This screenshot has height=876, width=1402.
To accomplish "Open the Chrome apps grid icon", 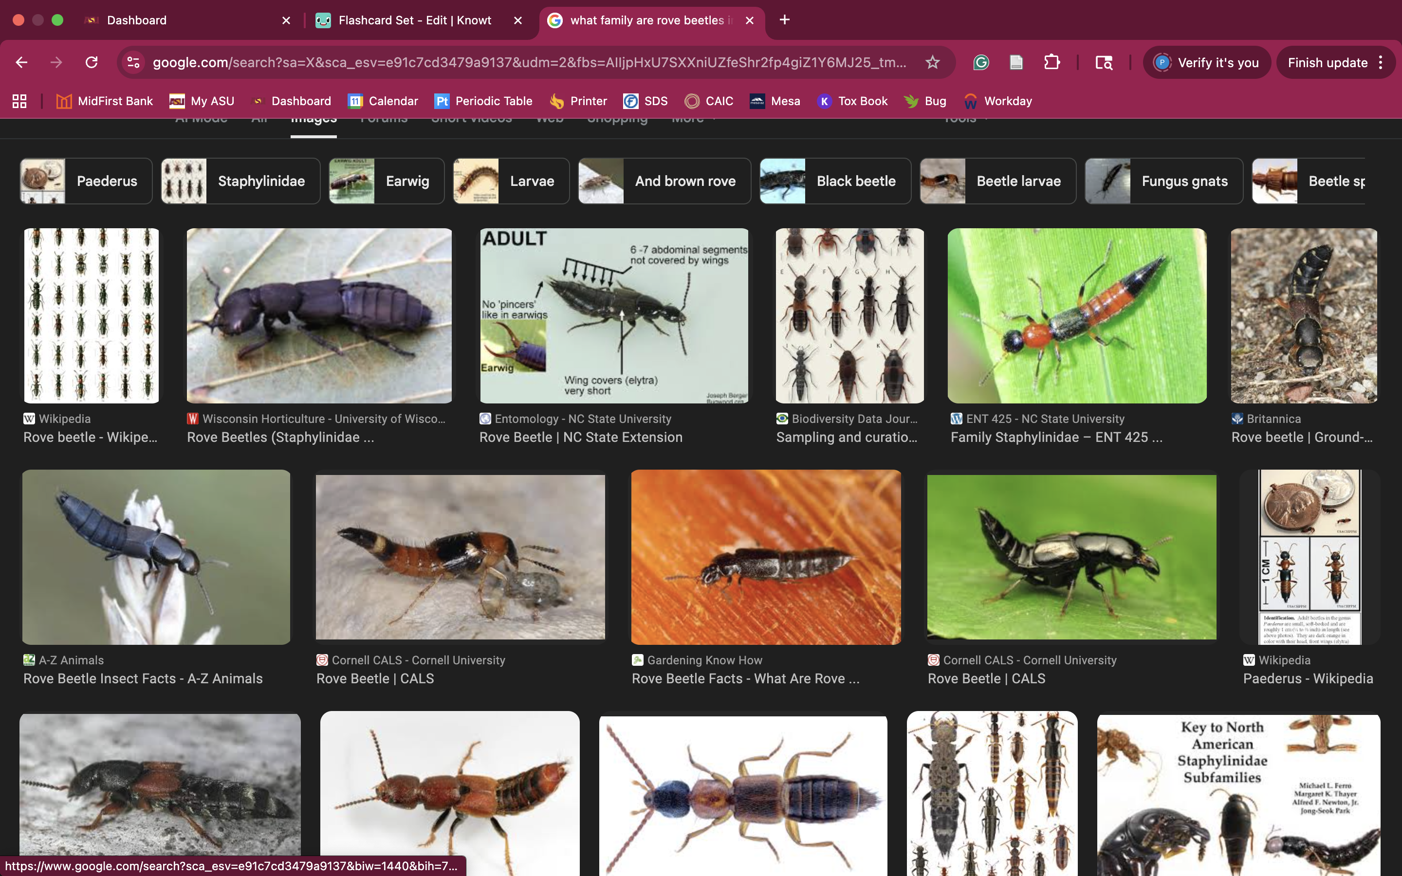I will (19, 101).
